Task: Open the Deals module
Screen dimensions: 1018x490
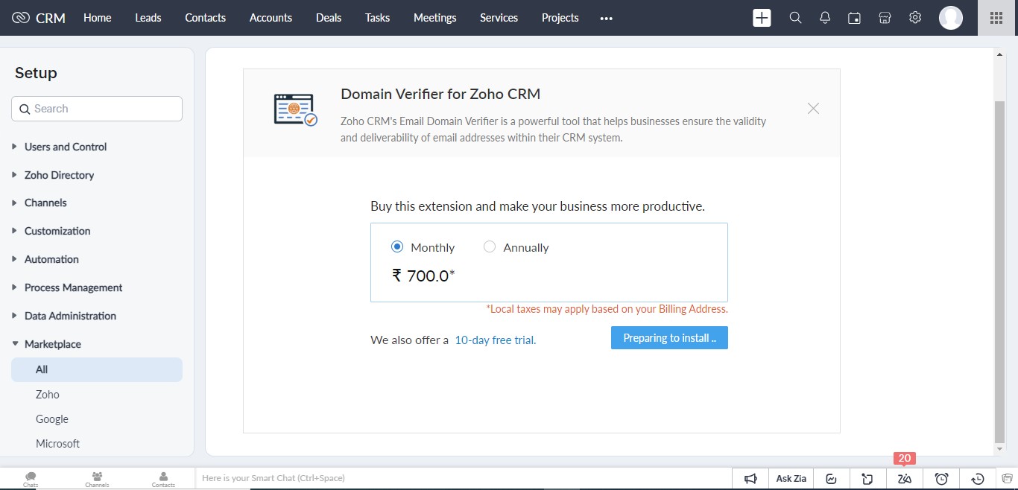Action: (329, 18)
